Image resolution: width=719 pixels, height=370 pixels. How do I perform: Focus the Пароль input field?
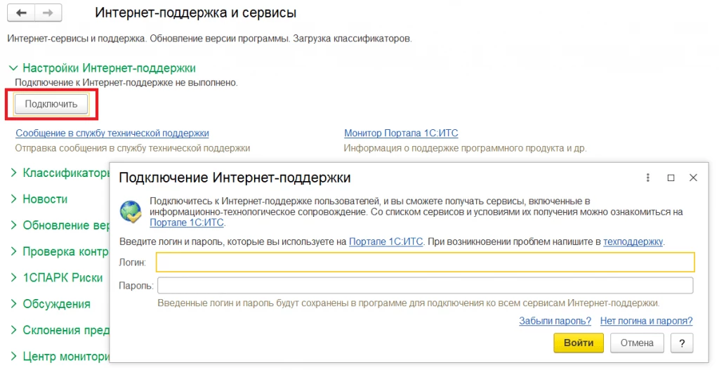coord(425,286)
